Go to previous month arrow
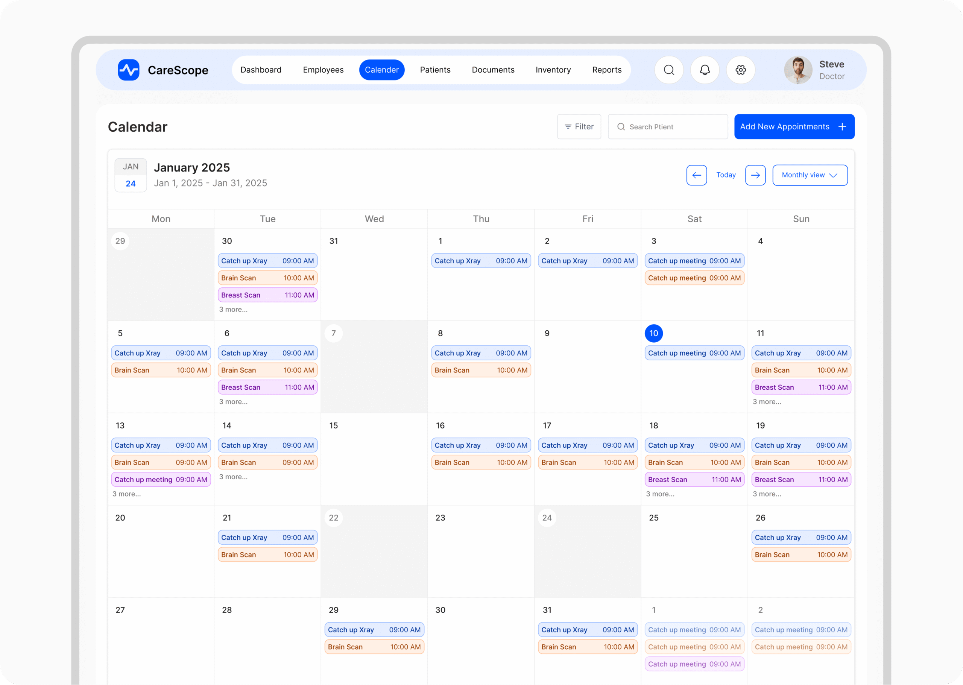The image size is (963, 685). point(696,175)
